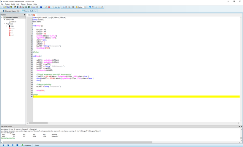Click the Save Project toolbar icon
Viewport: 243px width, 147px height.
(8, 7)
